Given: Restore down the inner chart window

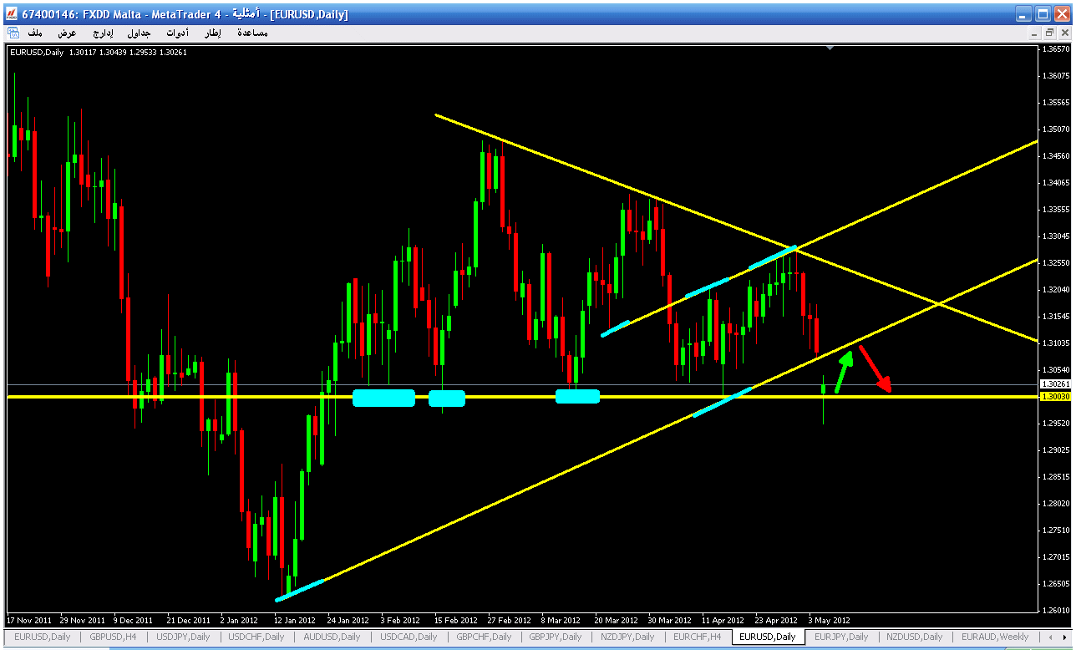Looking at the screenshot, I should click(x=1049, y=33).
